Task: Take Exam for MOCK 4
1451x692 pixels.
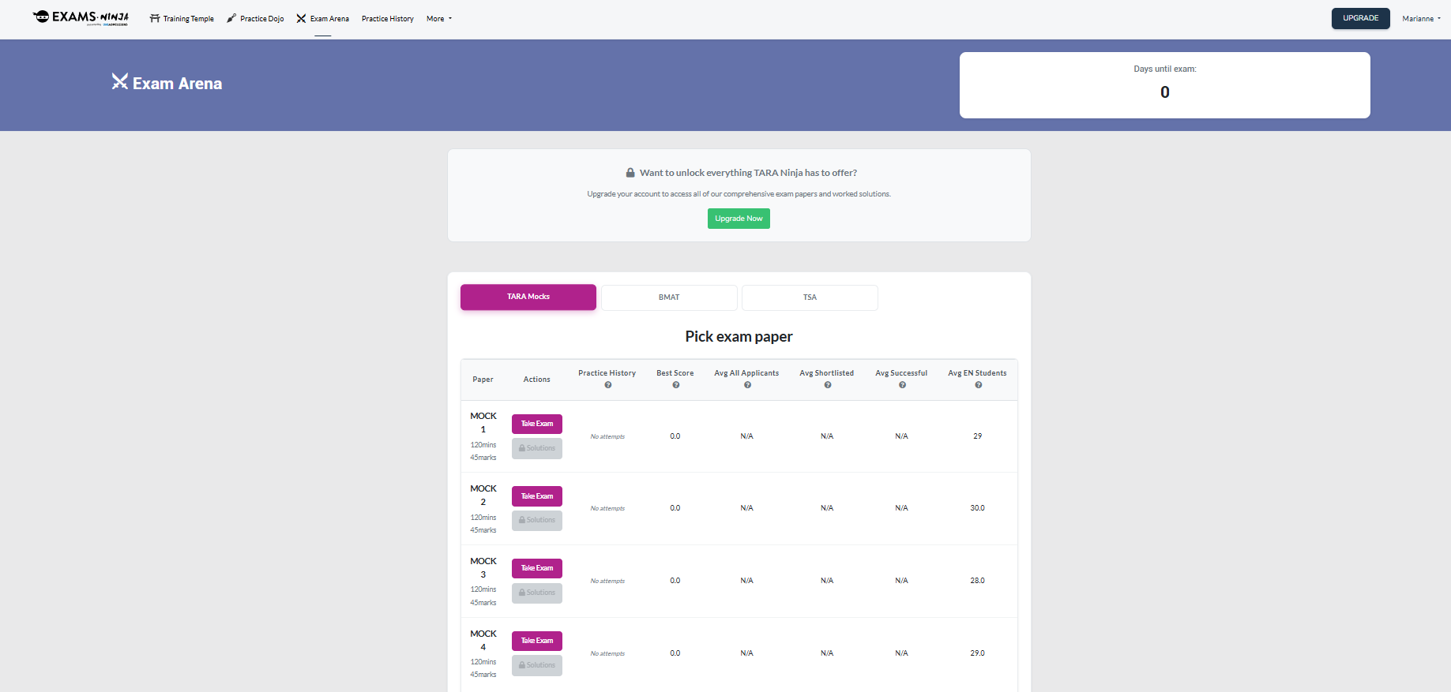Action: pos(537,641)
